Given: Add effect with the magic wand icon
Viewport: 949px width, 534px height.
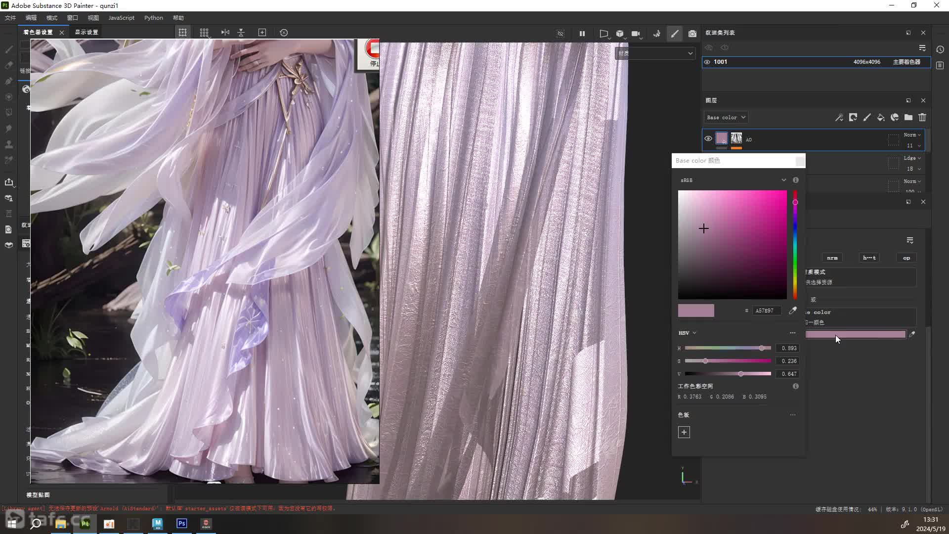Looking at the screenshot, I should click(839, 118).
